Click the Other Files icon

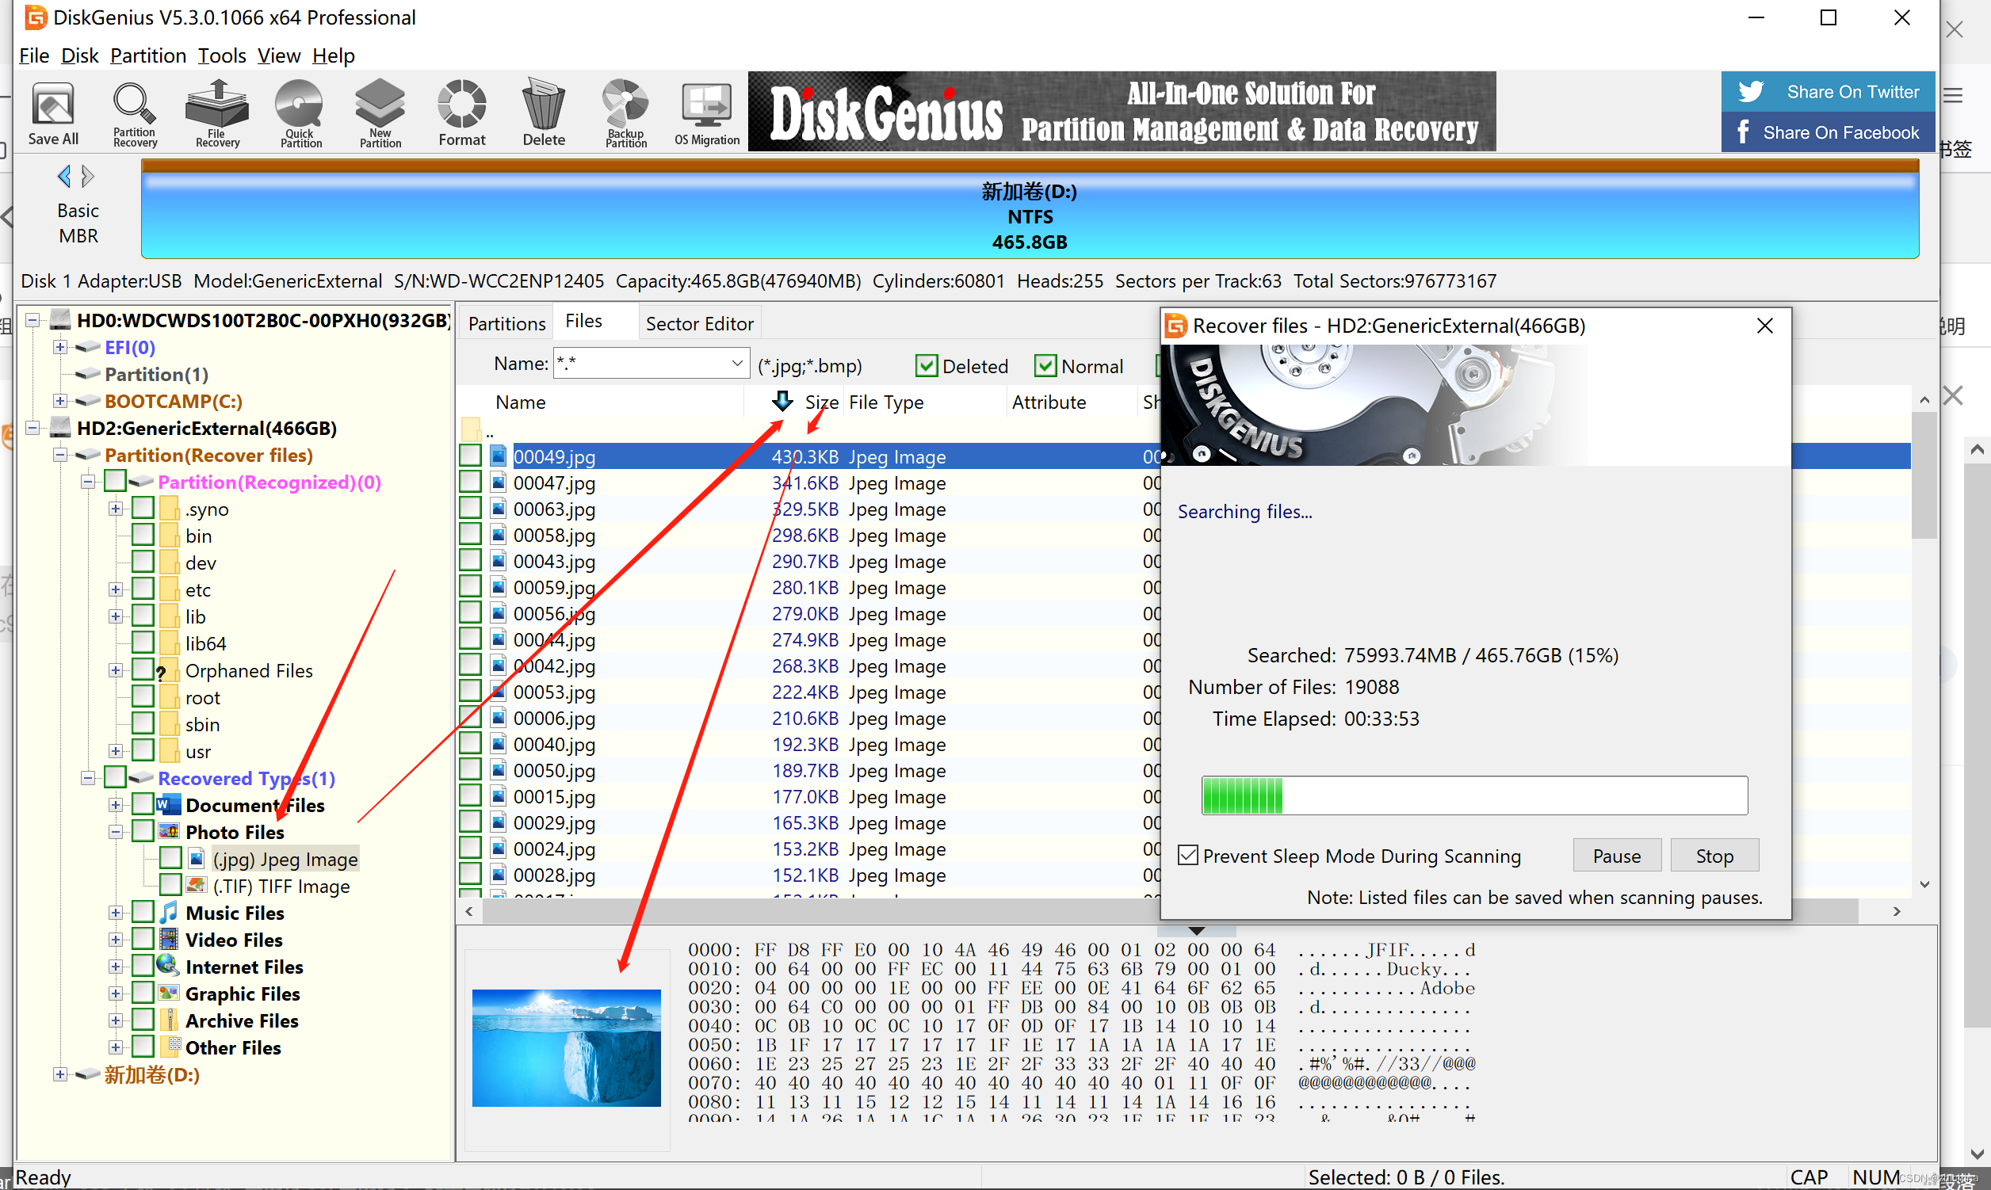click(169, 1047)
